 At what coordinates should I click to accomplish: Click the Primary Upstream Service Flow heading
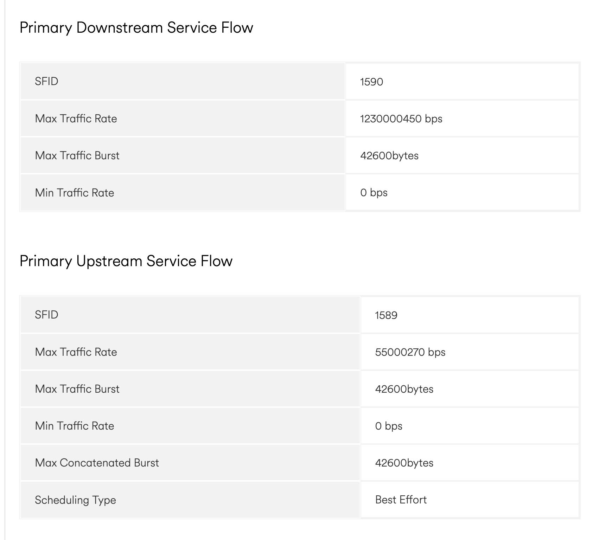tap(126, 261)
